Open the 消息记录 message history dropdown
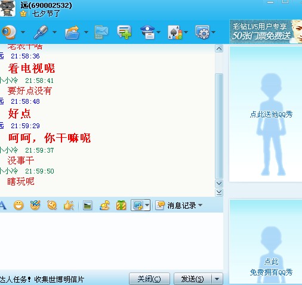Image resolution: width=302 pixels, height=285 pixels. [179, 205]
